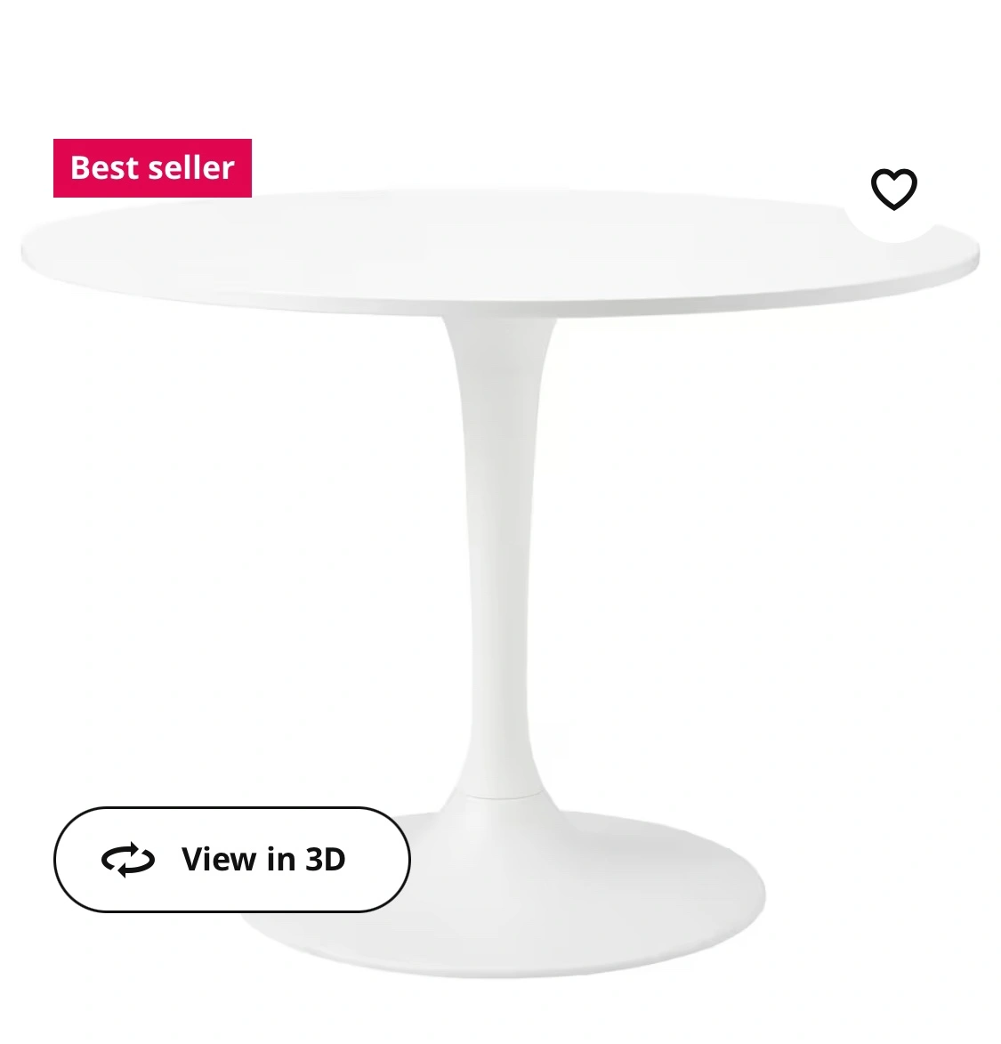
Task: Open the View in 3D viewer
Action: (x=231, y=860)
